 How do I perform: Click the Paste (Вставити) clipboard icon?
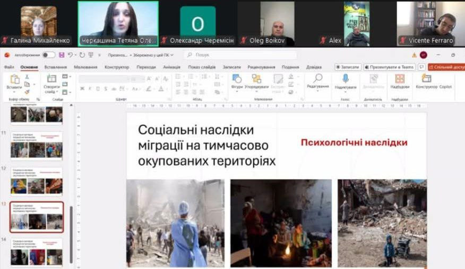[15, 79]
